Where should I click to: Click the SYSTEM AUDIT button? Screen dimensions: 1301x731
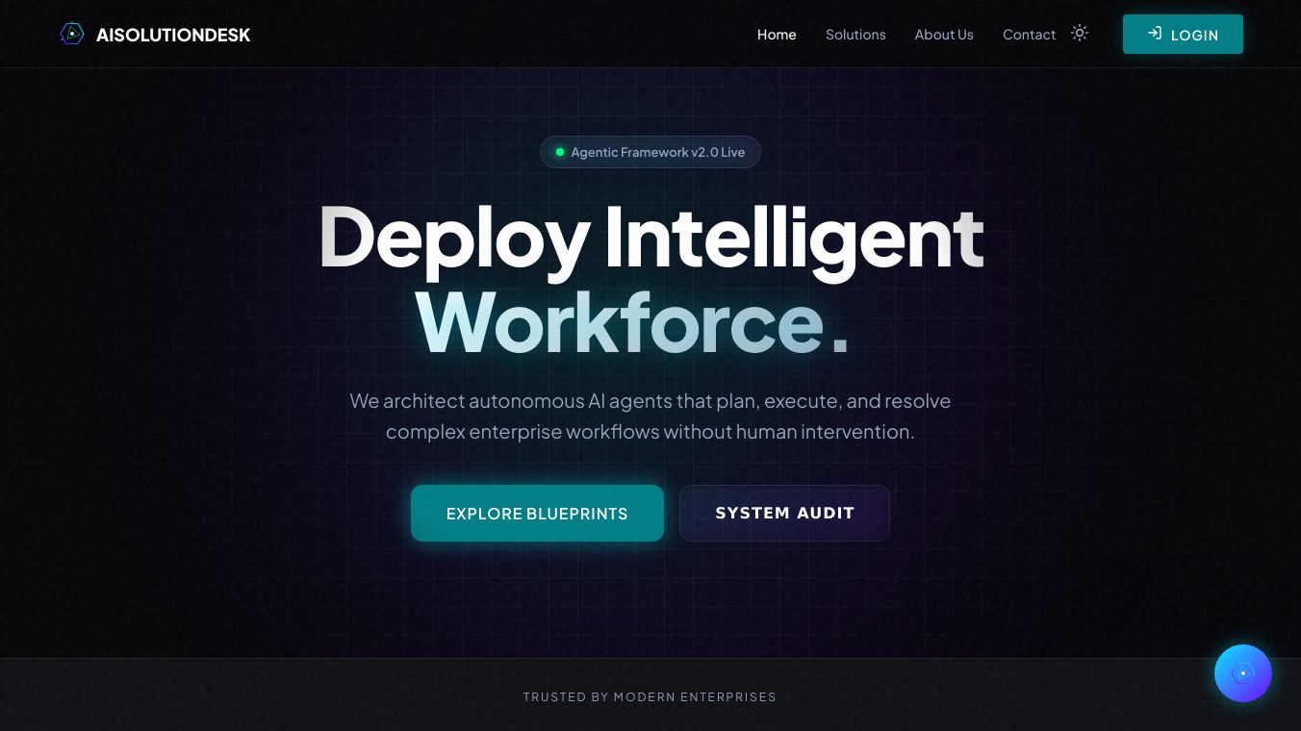click(x=784, y=513)
